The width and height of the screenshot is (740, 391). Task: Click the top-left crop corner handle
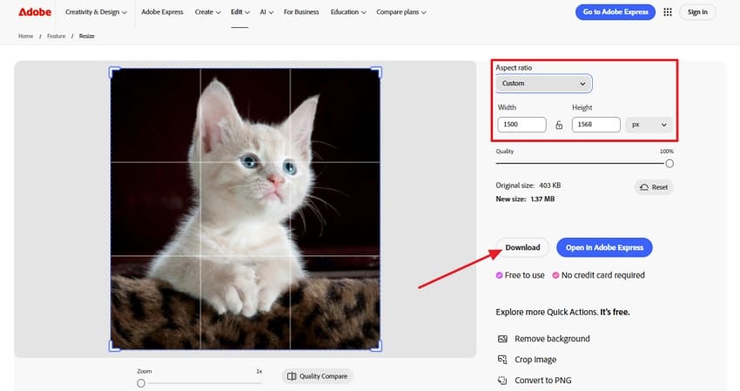[x=114, y=71]
